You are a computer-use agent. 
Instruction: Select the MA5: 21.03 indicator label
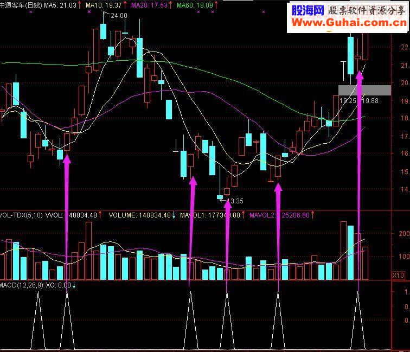(60, 5)
